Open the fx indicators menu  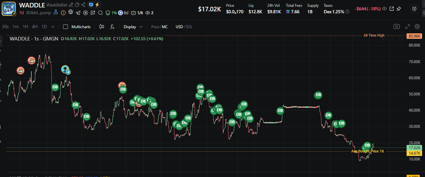pos(112,27)
